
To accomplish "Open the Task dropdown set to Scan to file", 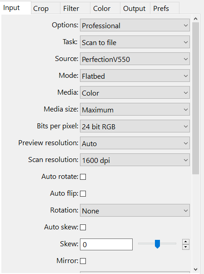I will [135, 42].
